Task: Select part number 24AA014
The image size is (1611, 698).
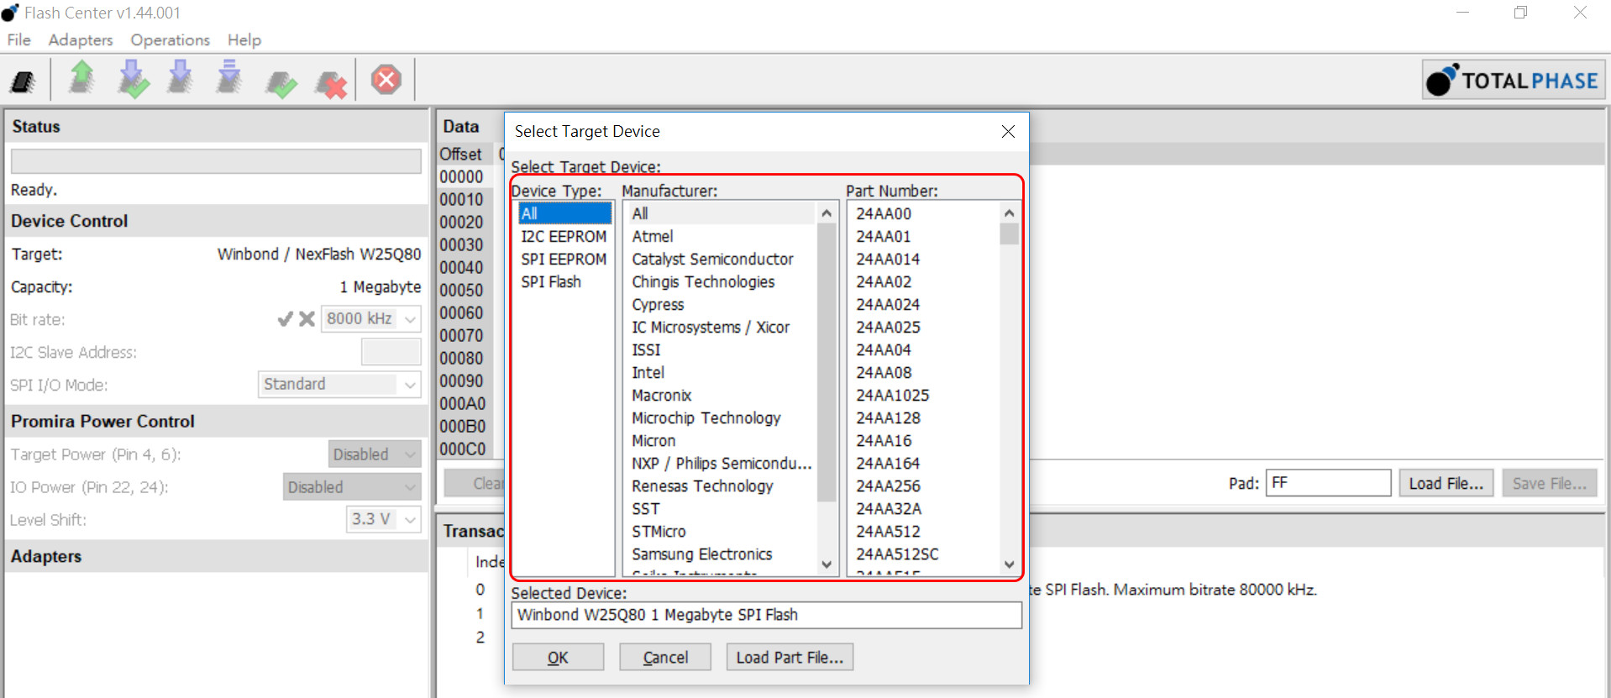Action: [888, 259]
